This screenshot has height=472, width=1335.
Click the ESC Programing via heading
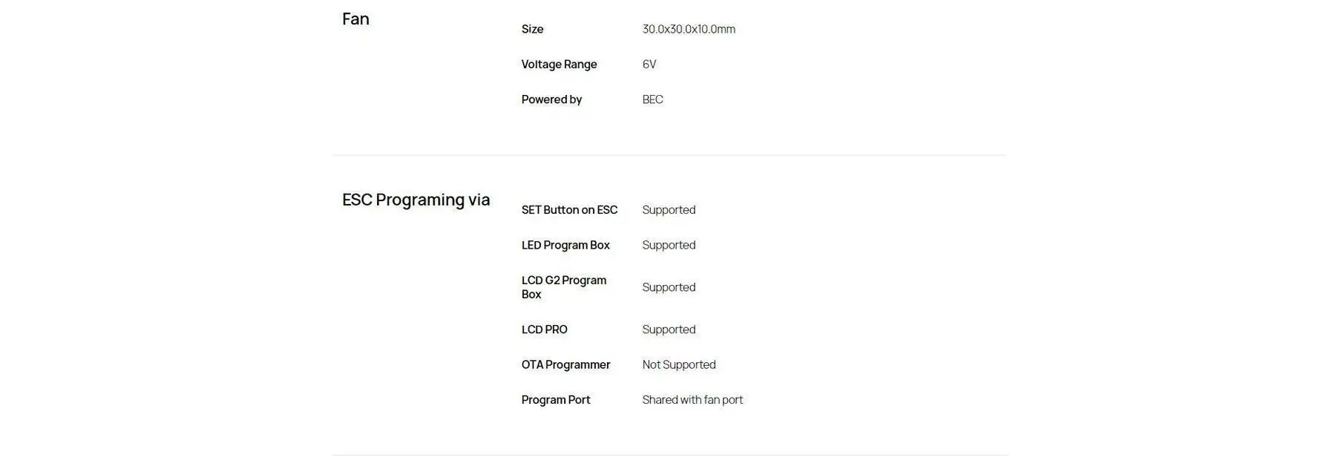point(416,200)
